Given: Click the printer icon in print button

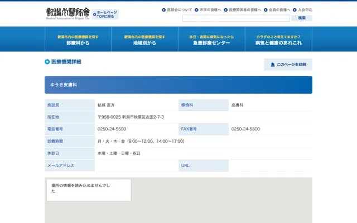Looking at the screenshot, I should point(273,65).
